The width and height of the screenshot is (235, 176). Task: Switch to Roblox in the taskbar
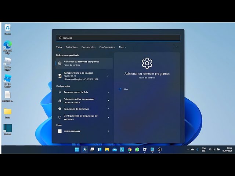(145, 150)
